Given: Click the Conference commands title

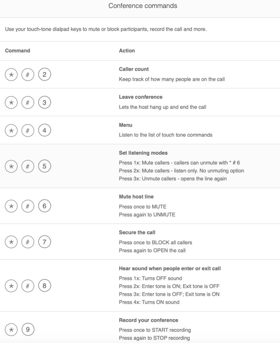Looking at the screenshot, I should click(143, 6).
